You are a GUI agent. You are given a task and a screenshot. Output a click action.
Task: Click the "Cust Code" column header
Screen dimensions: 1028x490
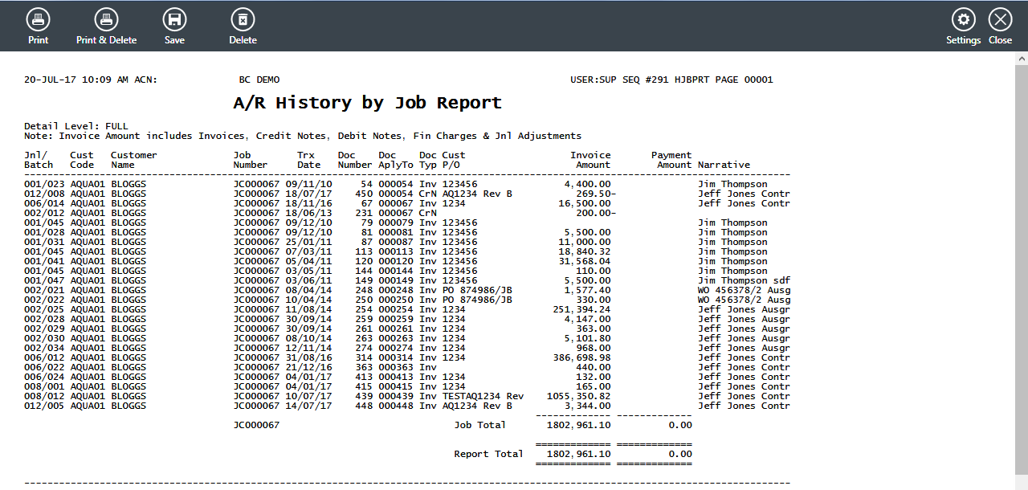82,160
